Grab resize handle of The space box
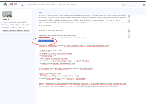Screen dimensions: 147x104 (129, 37)
